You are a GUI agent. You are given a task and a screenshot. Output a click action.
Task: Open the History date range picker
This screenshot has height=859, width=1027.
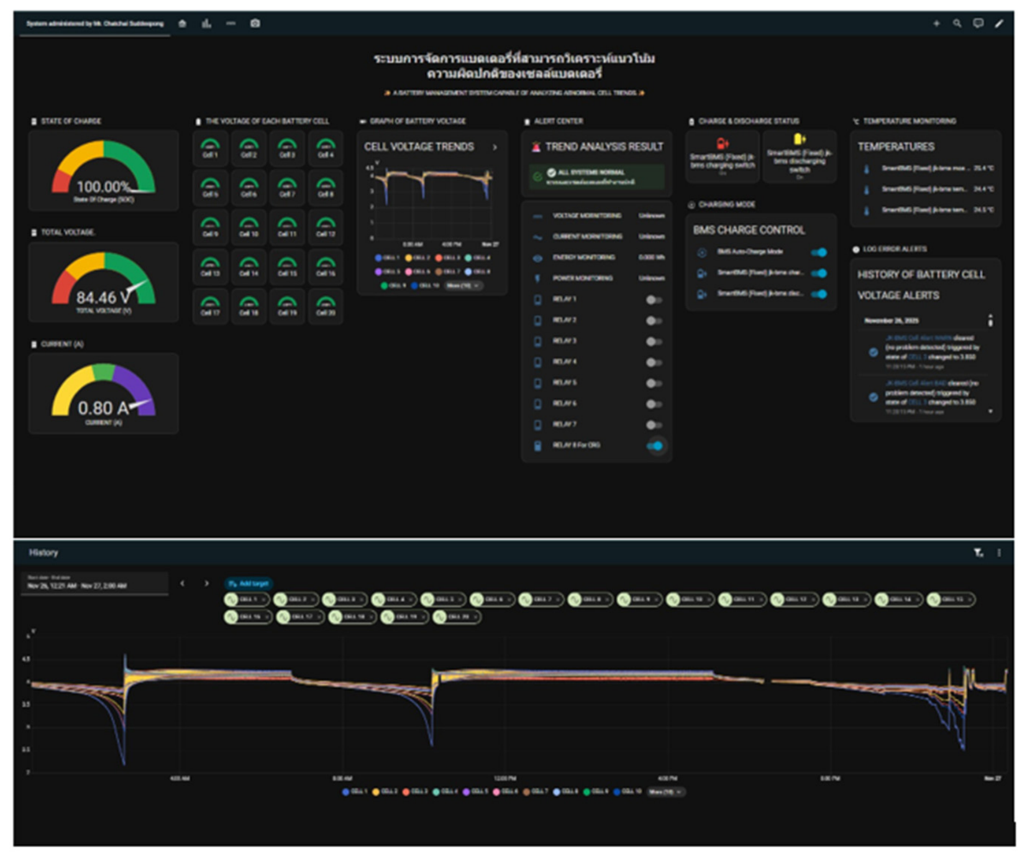pos(94,583)
